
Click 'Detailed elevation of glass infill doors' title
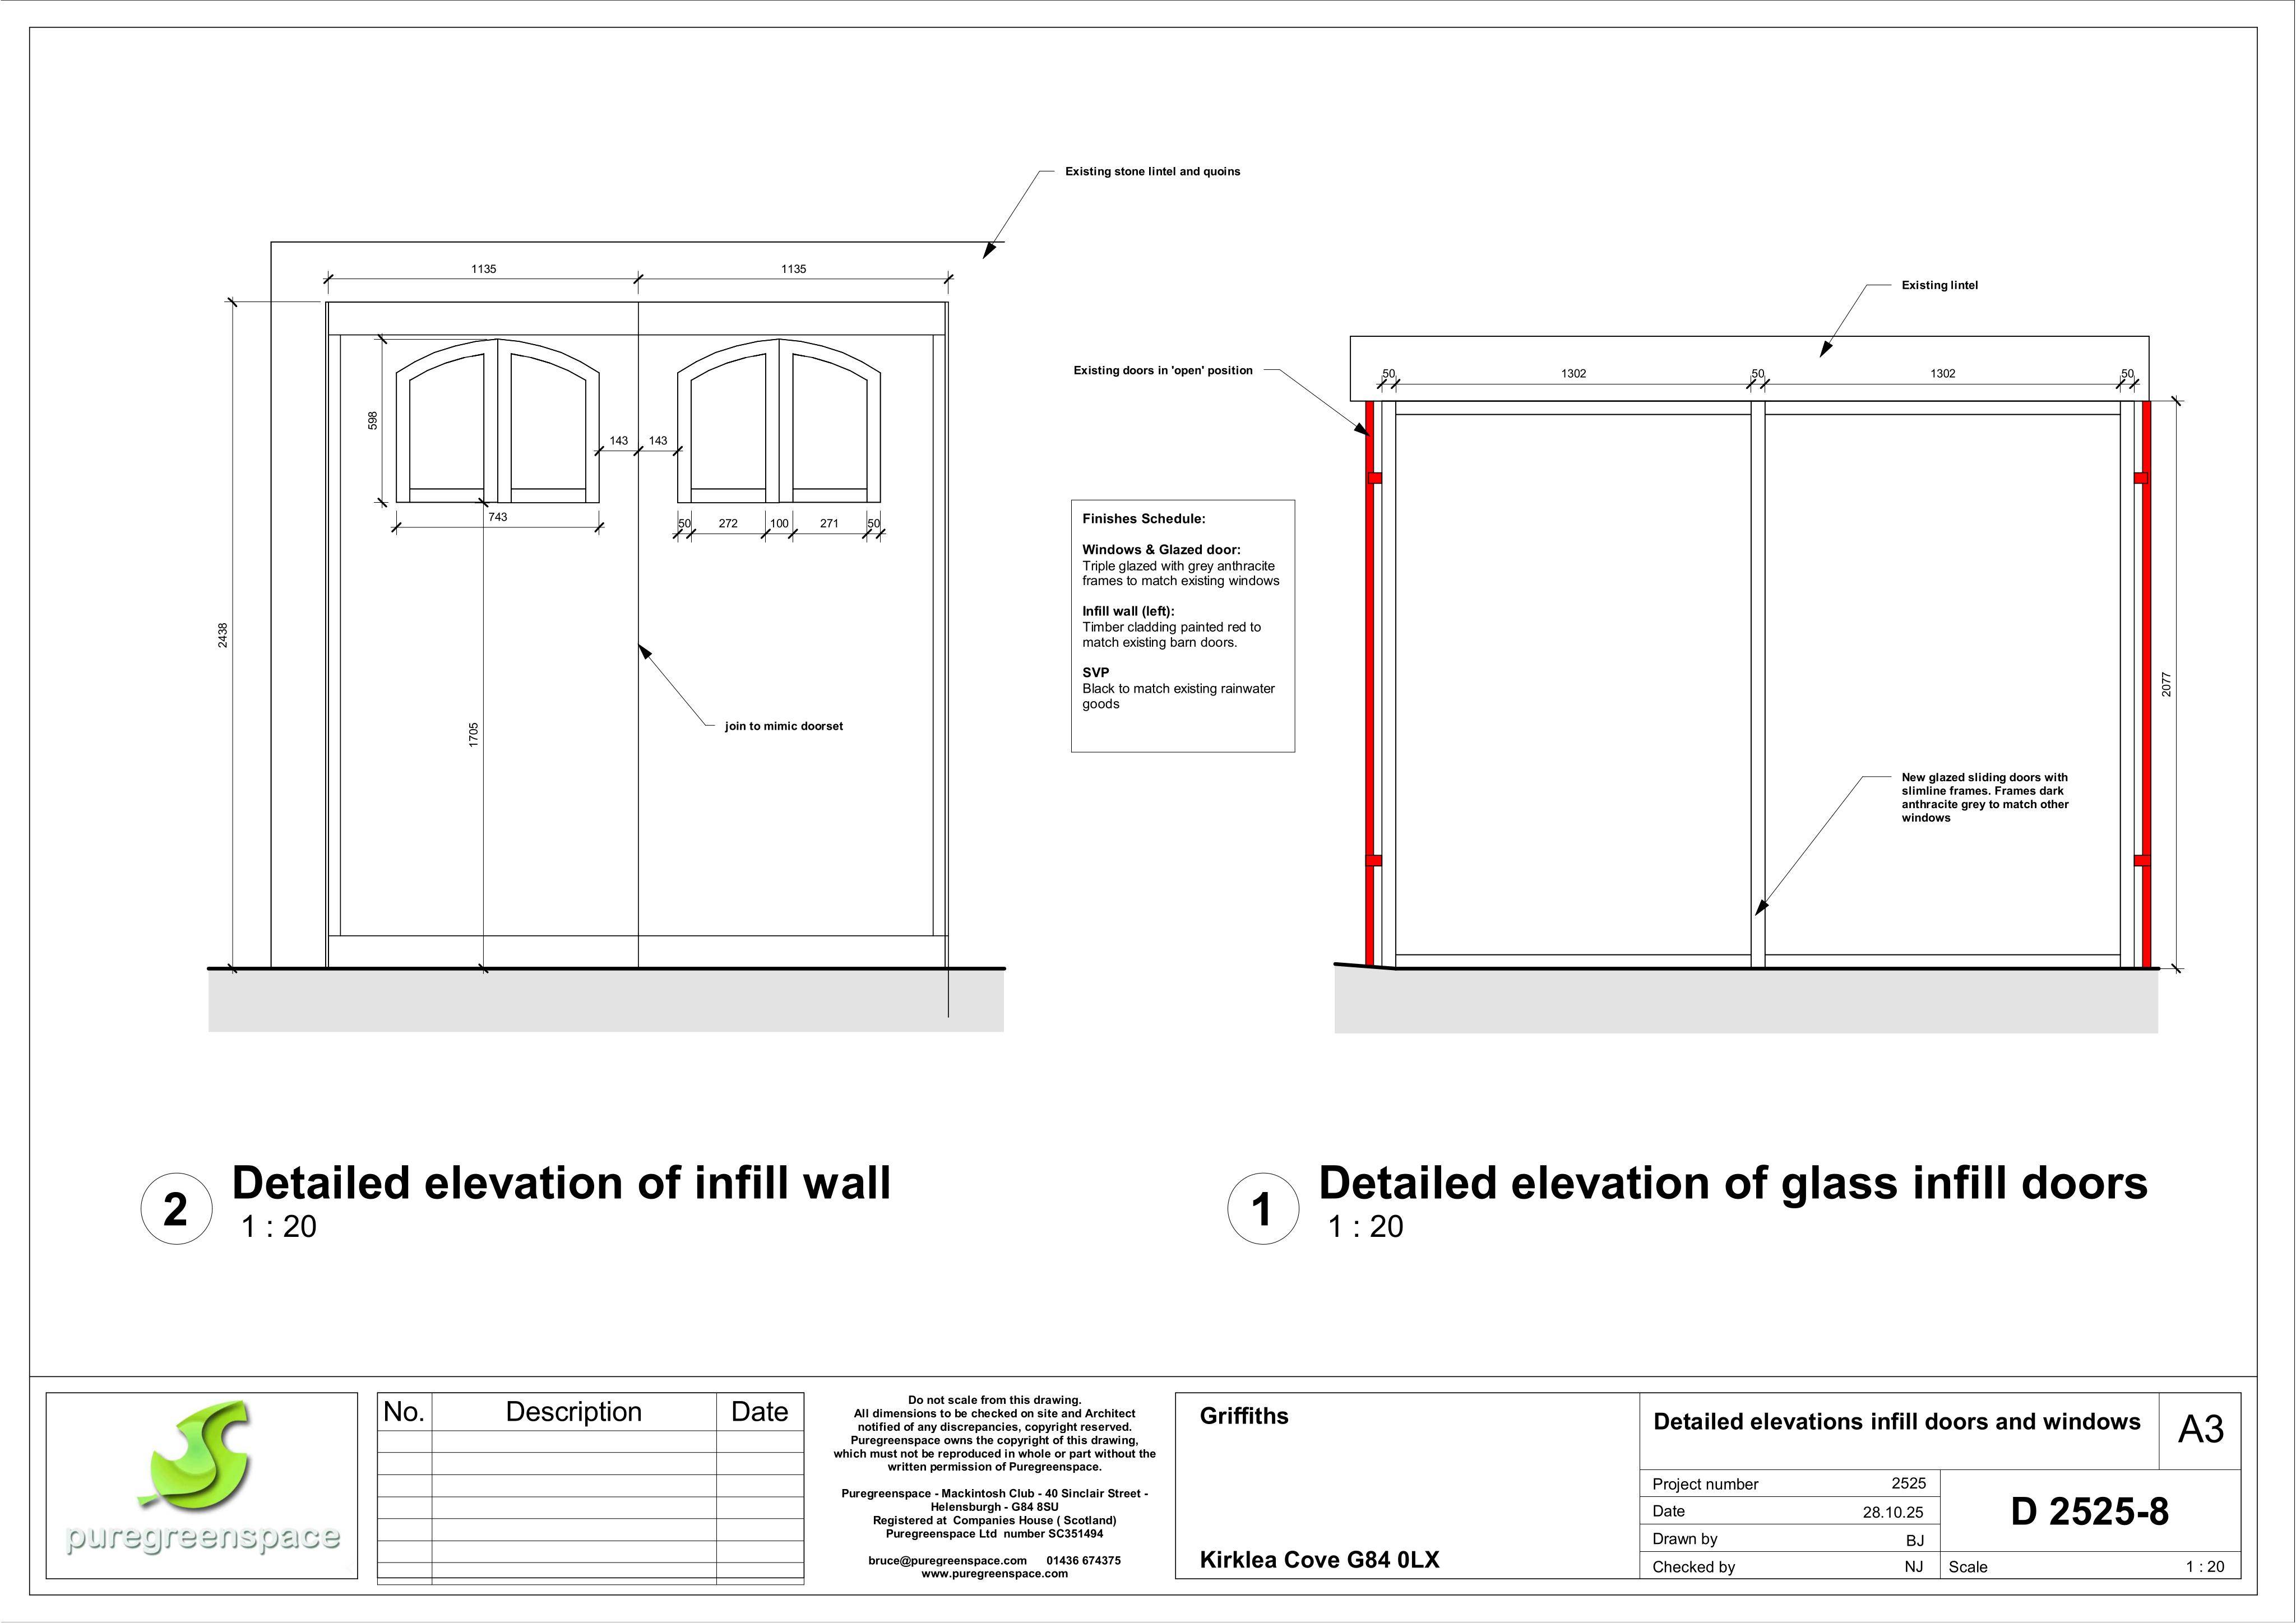tap(1733, 1183)
